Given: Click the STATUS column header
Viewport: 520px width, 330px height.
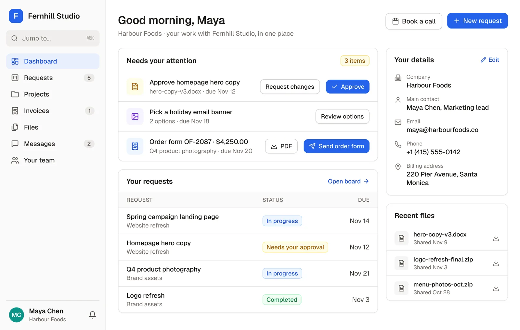Looking at the screenshot, I should coord(273,200).
